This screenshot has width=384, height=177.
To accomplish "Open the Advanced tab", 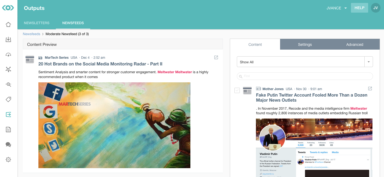I will (355, 45).
